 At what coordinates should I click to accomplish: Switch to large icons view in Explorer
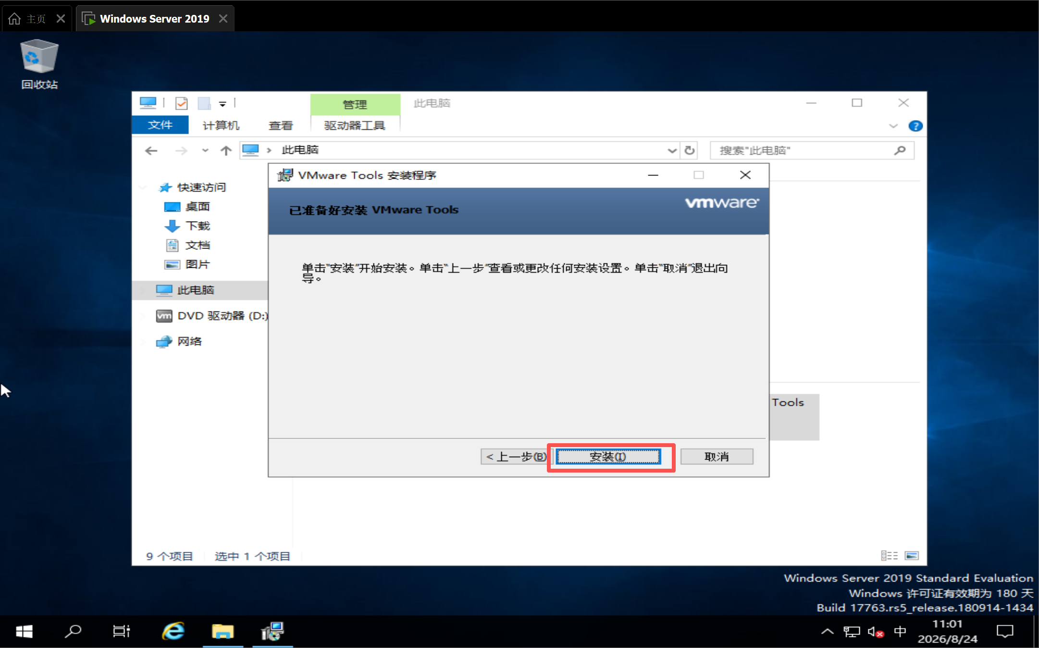click(x=912, y=556)
